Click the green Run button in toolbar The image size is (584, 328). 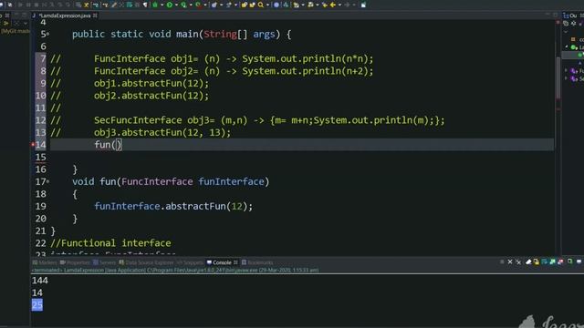point(170,5)
